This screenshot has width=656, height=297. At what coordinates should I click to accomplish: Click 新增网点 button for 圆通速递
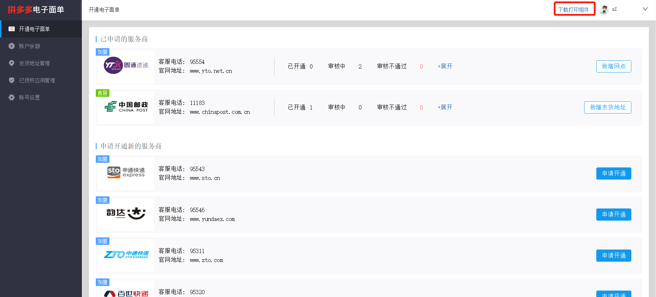613,66
